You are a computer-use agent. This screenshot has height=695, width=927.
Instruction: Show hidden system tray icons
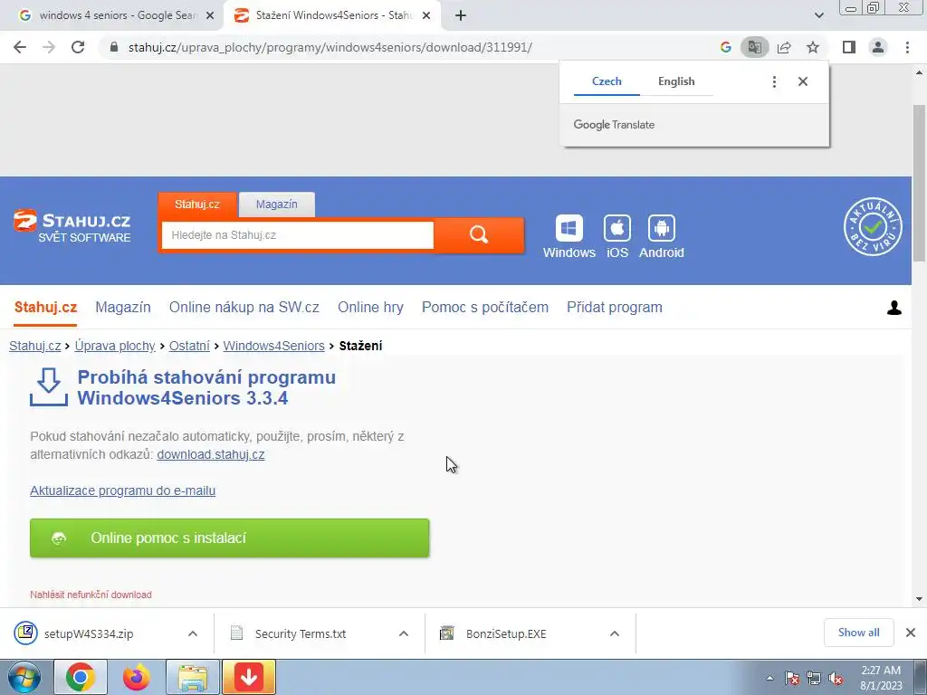coord(769,678)
